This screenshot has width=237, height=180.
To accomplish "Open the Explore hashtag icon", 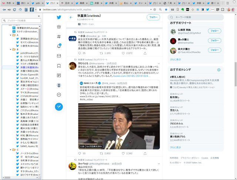I will tap(59, 36).
